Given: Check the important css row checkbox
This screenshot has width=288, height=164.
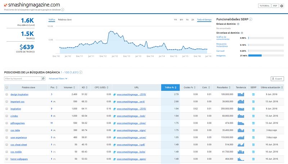Looking at the screenshot, I should [6, 102].
